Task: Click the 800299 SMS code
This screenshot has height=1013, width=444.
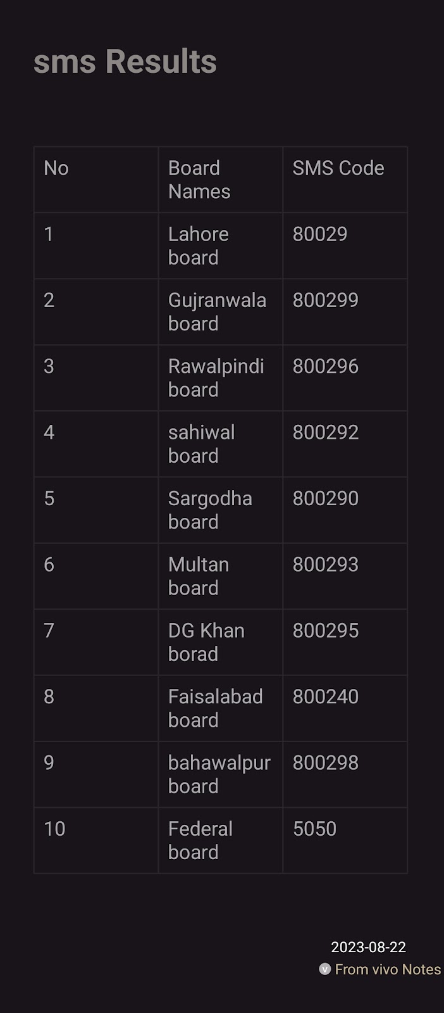Action: [326, 300]
